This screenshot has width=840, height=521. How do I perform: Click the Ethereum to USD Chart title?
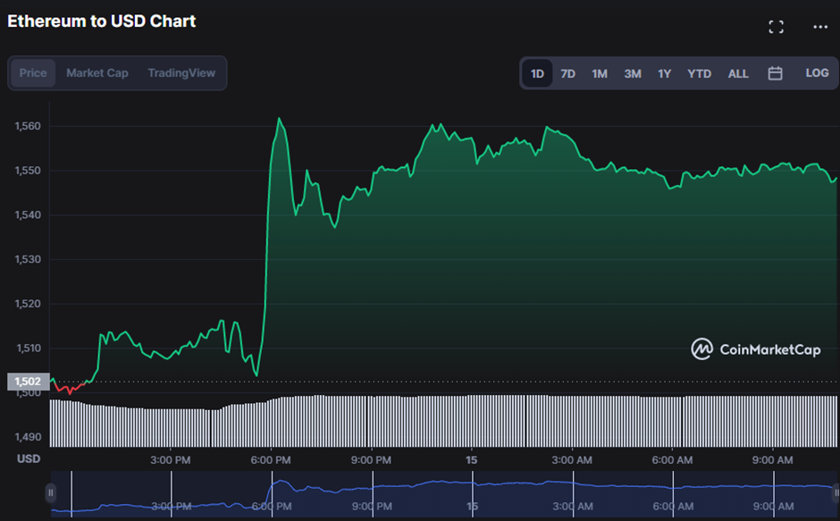(x=101, y=21)
